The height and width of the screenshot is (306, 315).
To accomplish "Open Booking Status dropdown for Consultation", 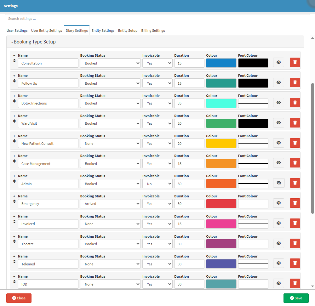I will point(110,63).
